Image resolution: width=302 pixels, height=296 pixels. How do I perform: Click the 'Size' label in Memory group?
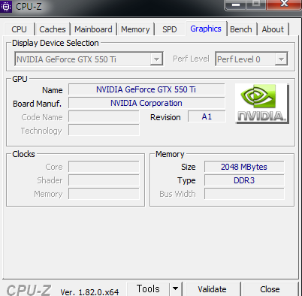point(189,167)
